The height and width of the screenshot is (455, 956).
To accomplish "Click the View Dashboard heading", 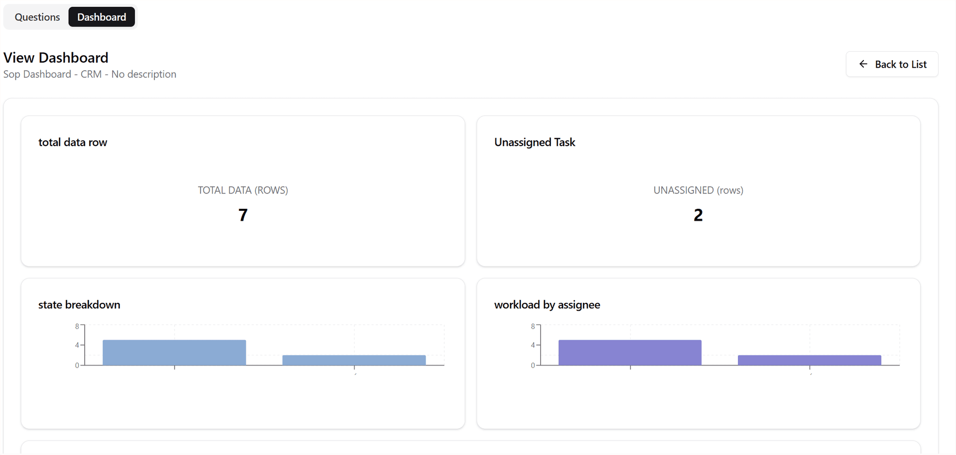I will coord(55,57).
